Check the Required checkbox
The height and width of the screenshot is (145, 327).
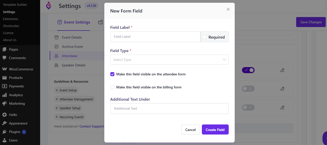tap(204, 37)
